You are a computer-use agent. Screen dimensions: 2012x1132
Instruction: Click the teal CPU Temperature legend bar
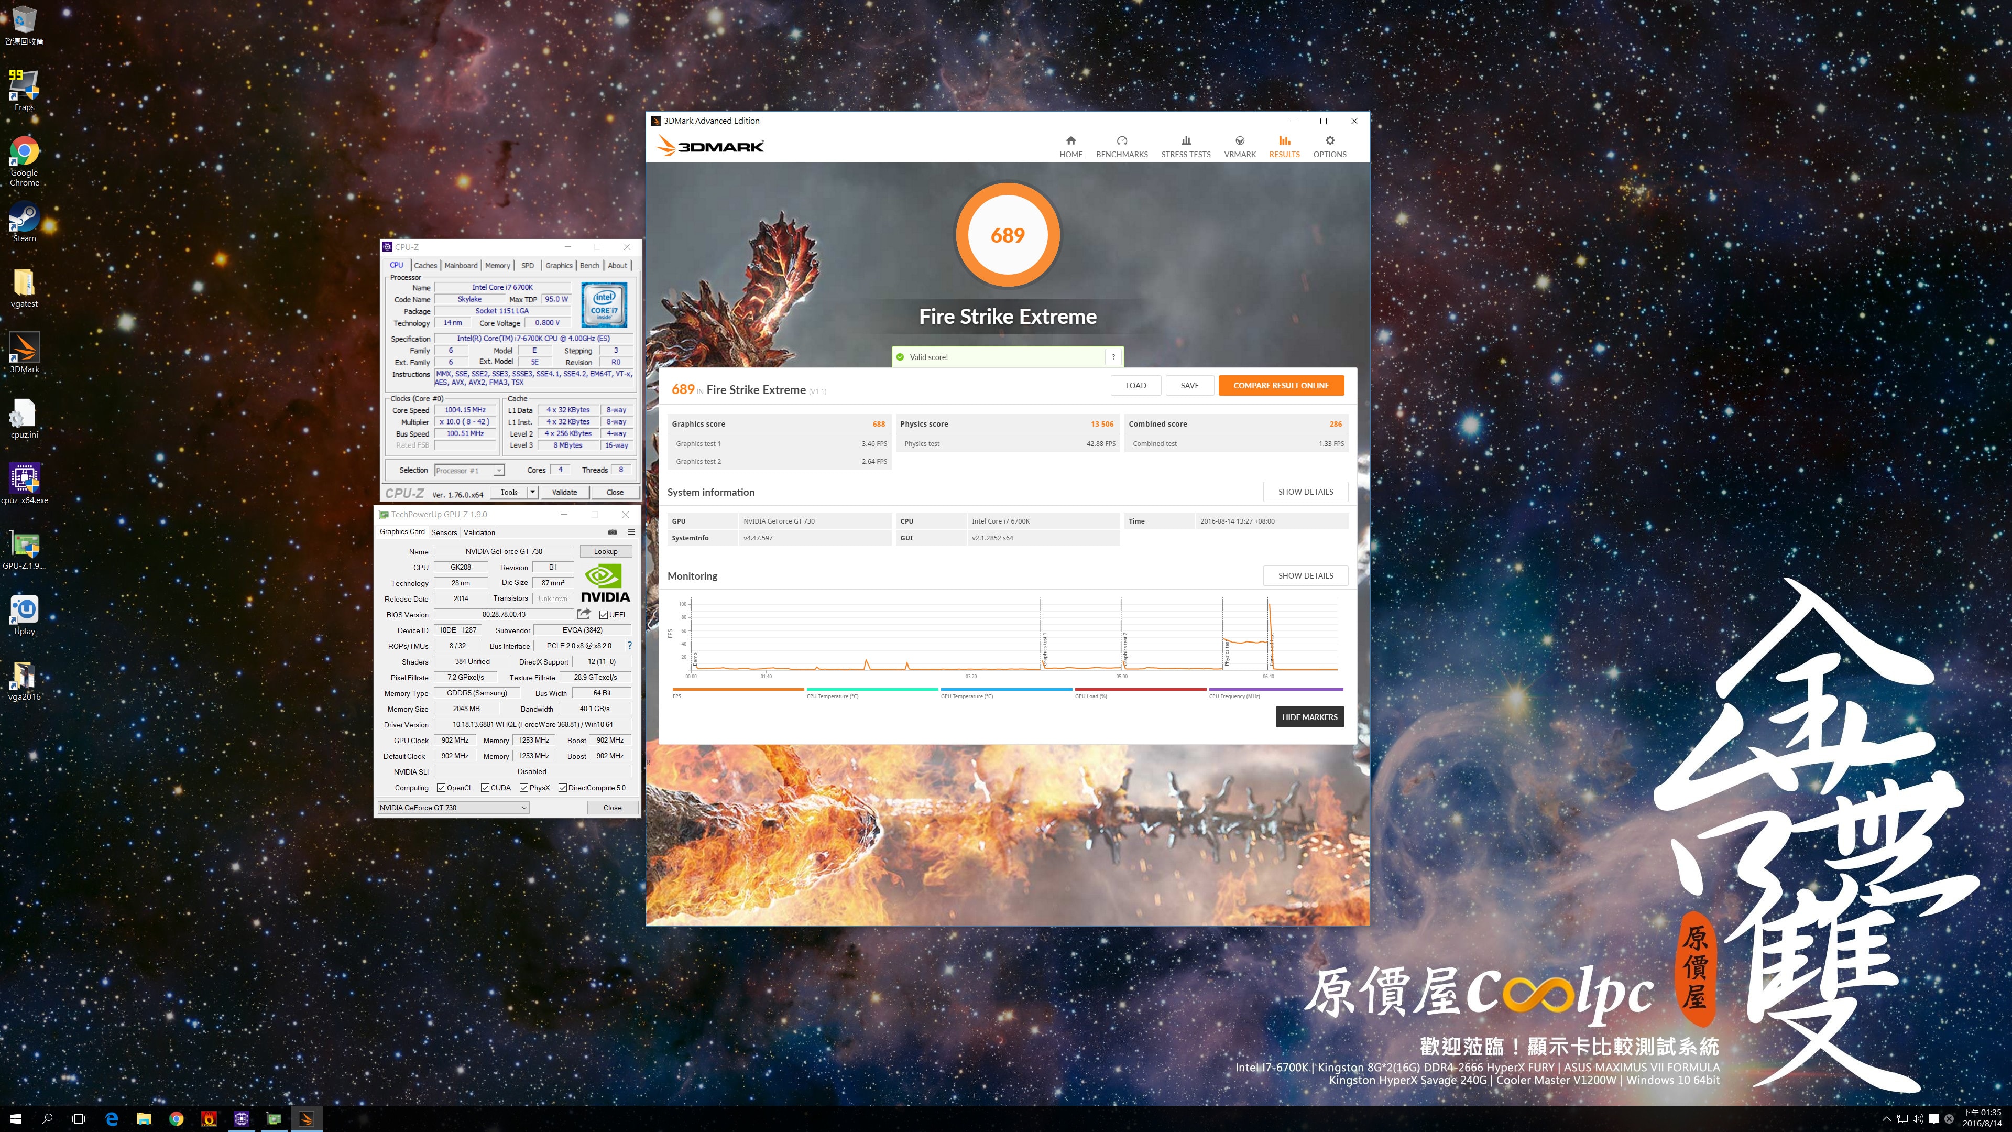point(872,689)
